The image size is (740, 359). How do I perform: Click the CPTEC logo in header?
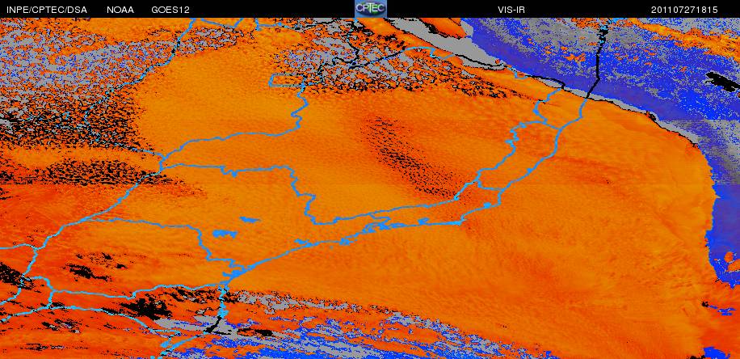point(371,9)
